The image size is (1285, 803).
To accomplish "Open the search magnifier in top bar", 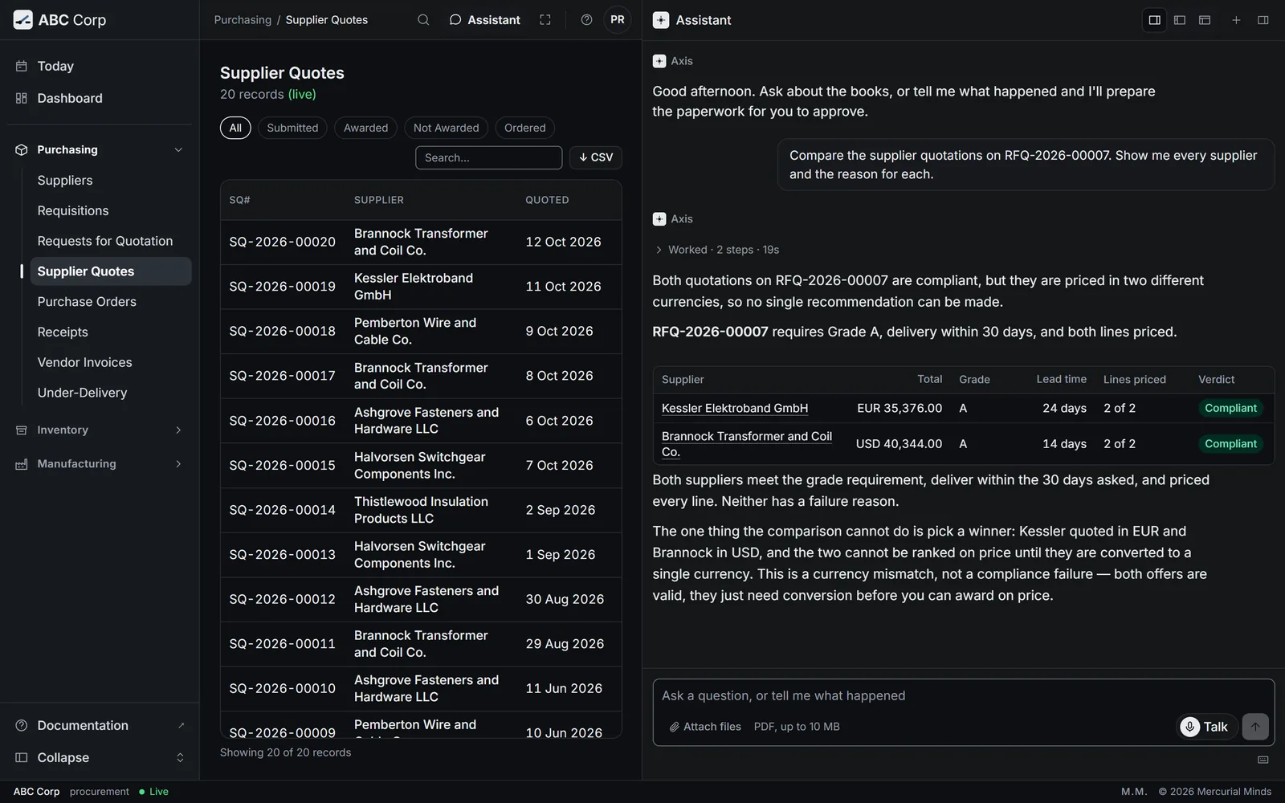I will click(423, 20).
